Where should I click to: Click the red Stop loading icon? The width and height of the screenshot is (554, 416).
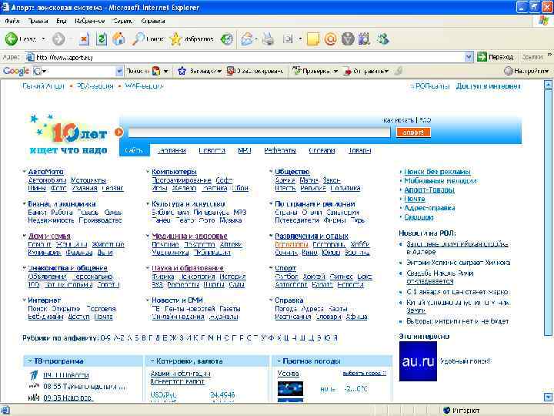(x=84, y=39)
